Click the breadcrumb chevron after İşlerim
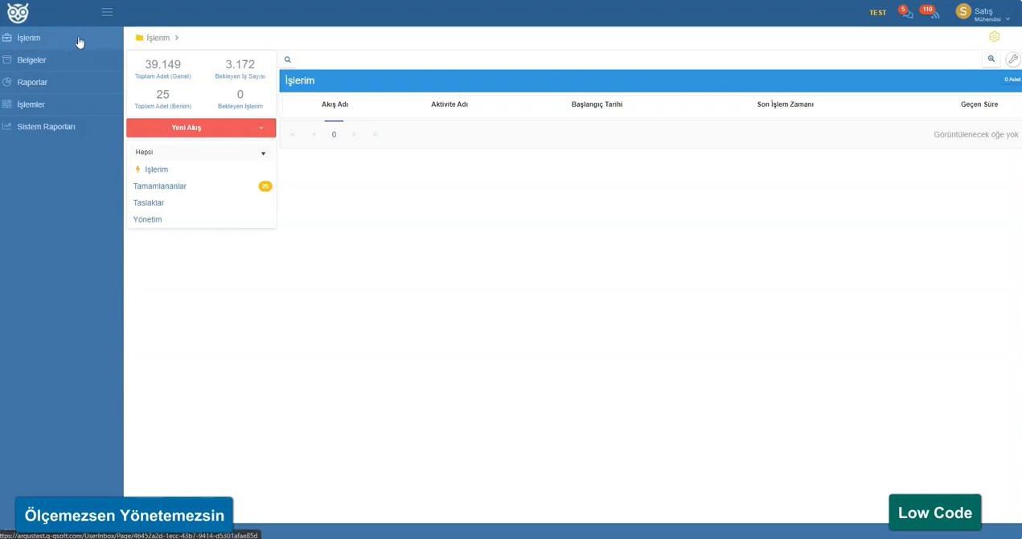 click(177, 38)
